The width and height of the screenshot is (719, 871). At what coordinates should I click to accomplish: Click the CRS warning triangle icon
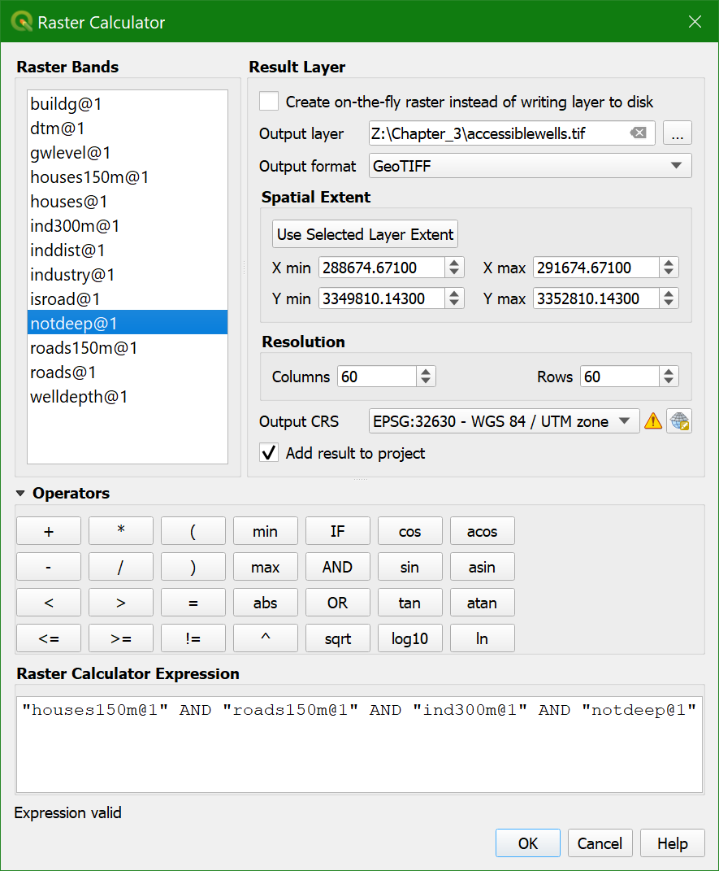(x=653, y=421)
